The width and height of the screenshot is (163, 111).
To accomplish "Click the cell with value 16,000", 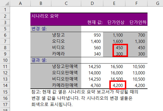I will tap(114, 73).
